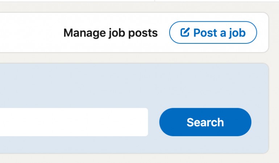Place the cursor in the job search box

pos(74,122)
